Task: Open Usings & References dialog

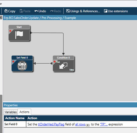Action: pos(83,11)
